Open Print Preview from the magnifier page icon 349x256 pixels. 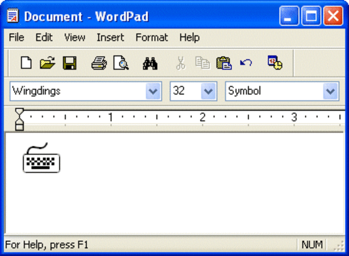(121, 63)
